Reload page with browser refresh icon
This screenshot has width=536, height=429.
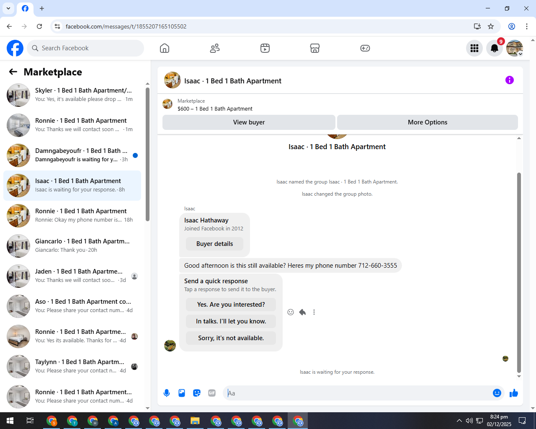tap(39, 26)
